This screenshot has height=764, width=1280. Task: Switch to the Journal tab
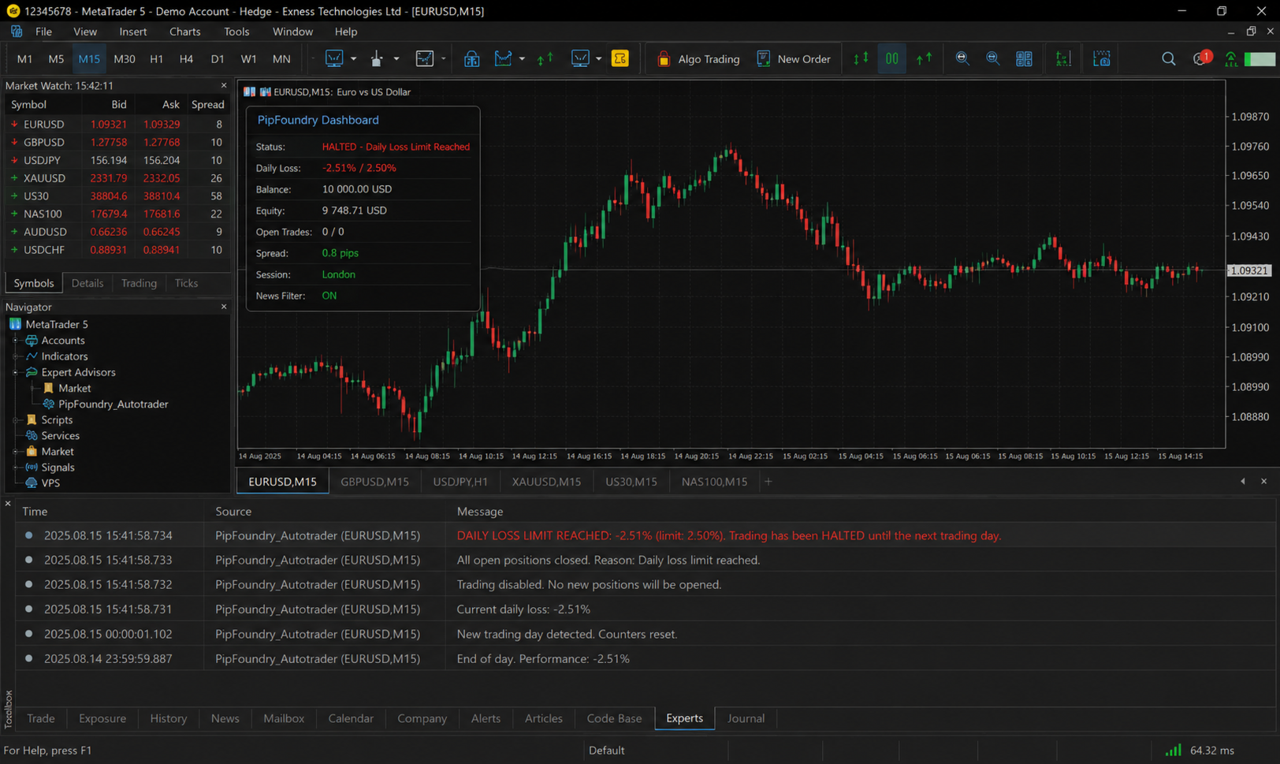click(x=746, y=718)
